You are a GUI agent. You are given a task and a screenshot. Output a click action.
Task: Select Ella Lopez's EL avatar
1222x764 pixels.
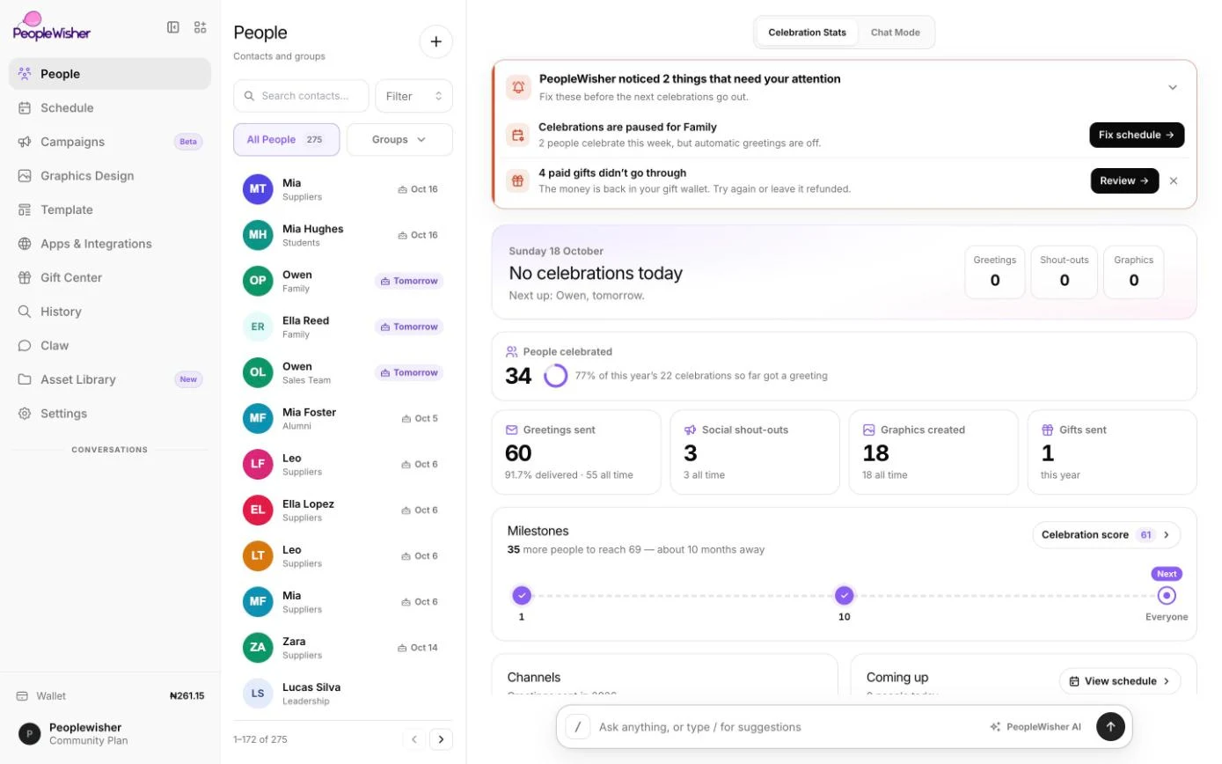258,510
